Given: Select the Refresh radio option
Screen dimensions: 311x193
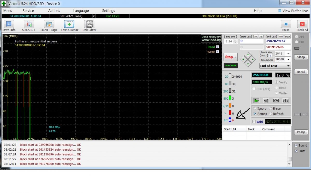Looking at the screenshot, I should (x=270, y=114).
